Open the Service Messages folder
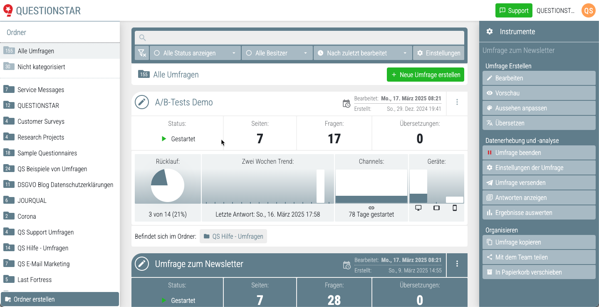 coord(60,90)
